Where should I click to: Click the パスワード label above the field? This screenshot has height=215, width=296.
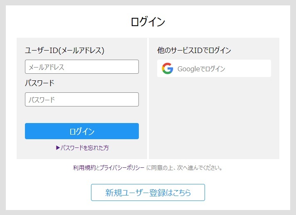tap(39, 83)
